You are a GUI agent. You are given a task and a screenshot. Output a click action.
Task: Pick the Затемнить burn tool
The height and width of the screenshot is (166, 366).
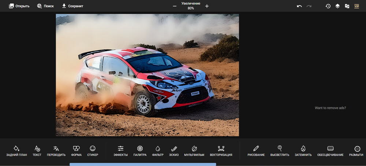(303, 151)
